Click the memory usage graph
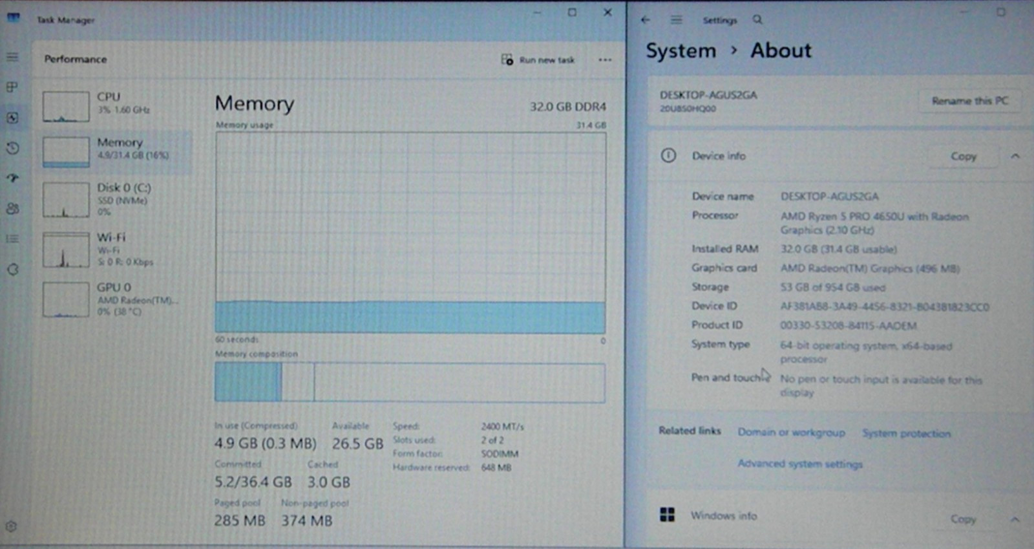The height and width of the screenshot is (549, 1034). click(410, 233)
